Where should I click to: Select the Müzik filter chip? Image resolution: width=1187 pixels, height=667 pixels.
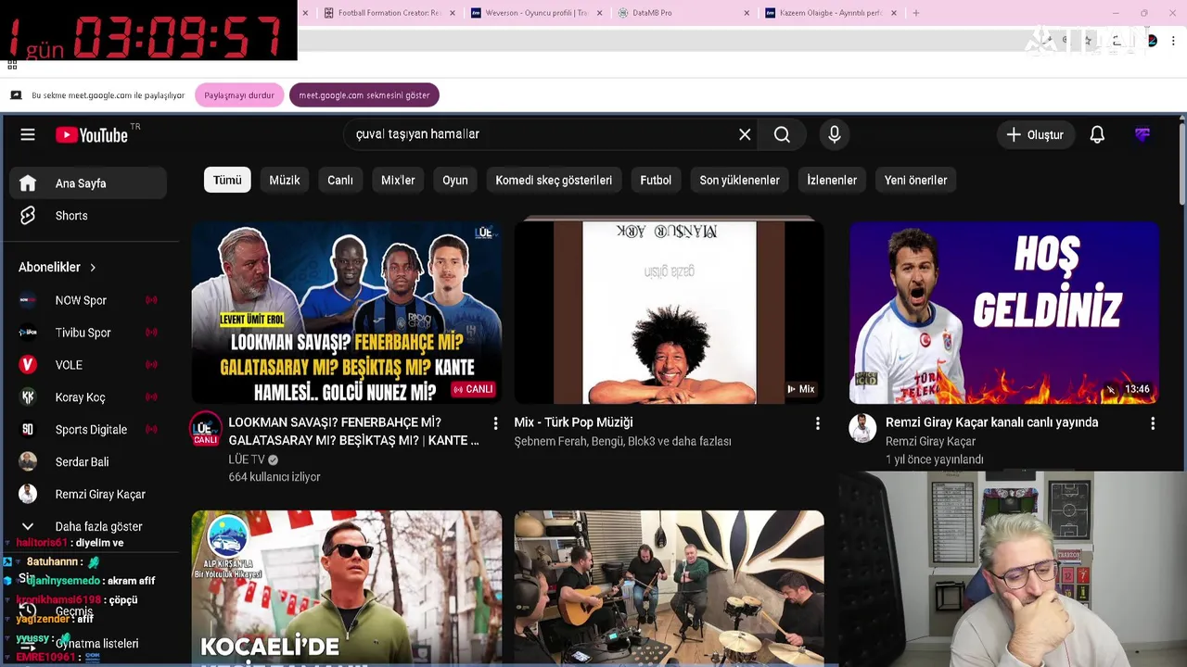tap(285, 180)
